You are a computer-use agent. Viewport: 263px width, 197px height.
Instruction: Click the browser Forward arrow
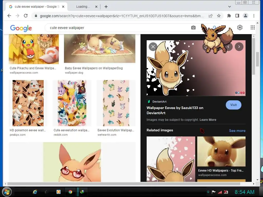click(x=17, y=16)
